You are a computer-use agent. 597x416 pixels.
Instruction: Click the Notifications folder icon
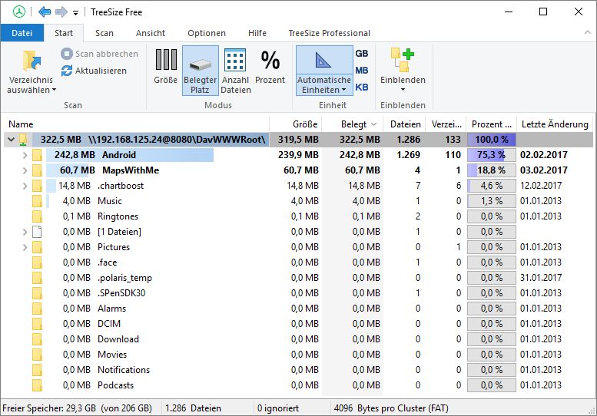[x=37, y=370]
